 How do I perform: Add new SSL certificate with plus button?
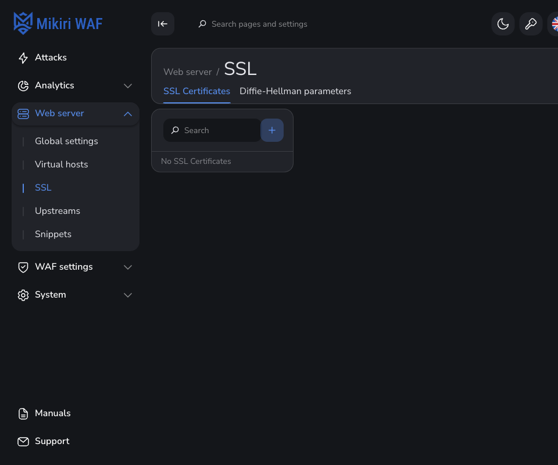tap(272, 130)
